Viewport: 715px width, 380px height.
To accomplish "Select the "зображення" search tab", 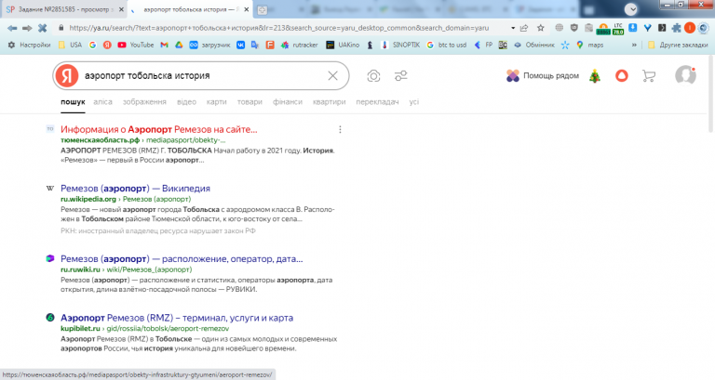I will [x=144, y=102].
